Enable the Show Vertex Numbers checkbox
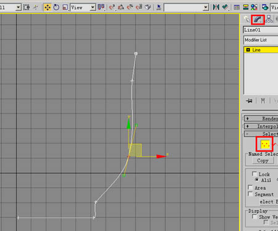 255,217
